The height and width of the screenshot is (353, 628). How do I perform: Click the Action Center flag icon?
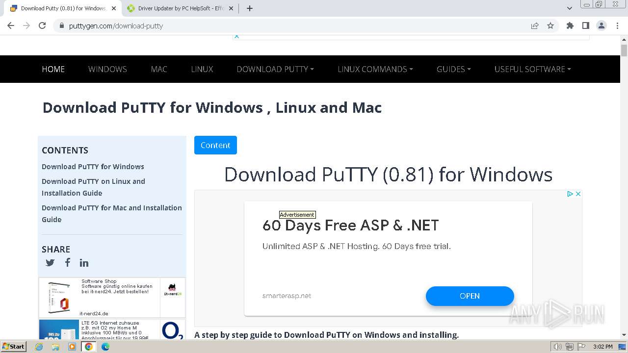pyautogui.click(x=582, y=347)
